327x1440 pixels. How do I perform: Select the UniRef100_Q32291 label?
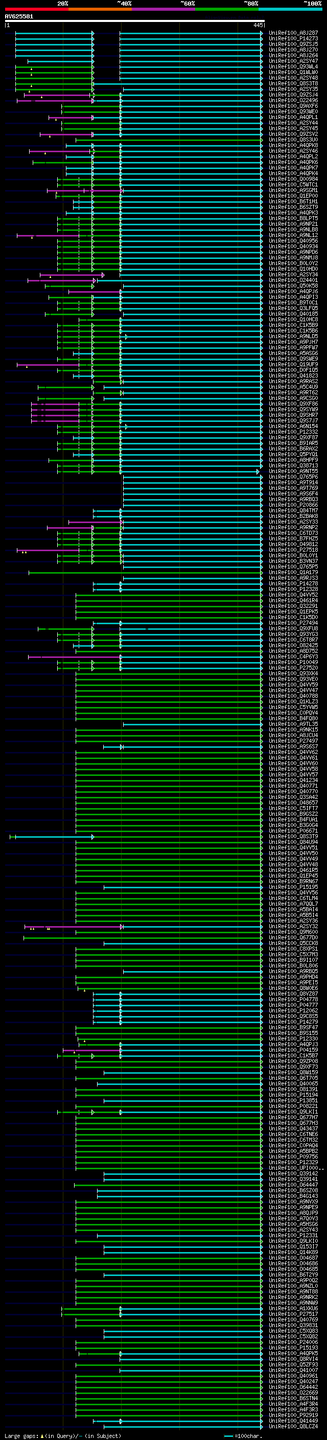[x=293, y=606]
